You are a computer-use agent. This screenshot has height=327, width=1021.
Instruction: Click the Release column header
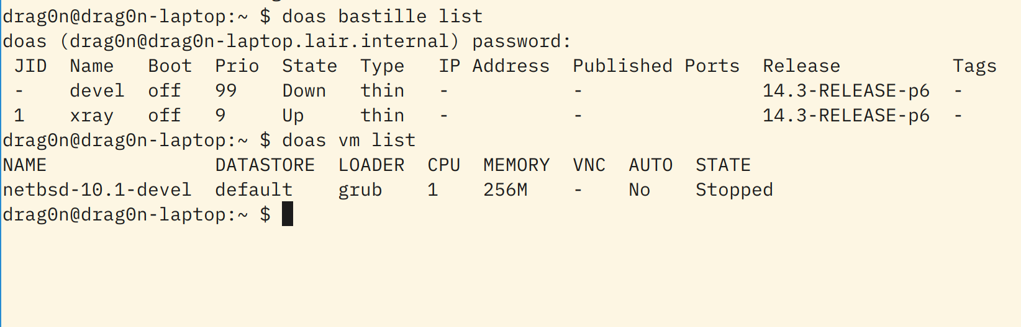point(801,66)
